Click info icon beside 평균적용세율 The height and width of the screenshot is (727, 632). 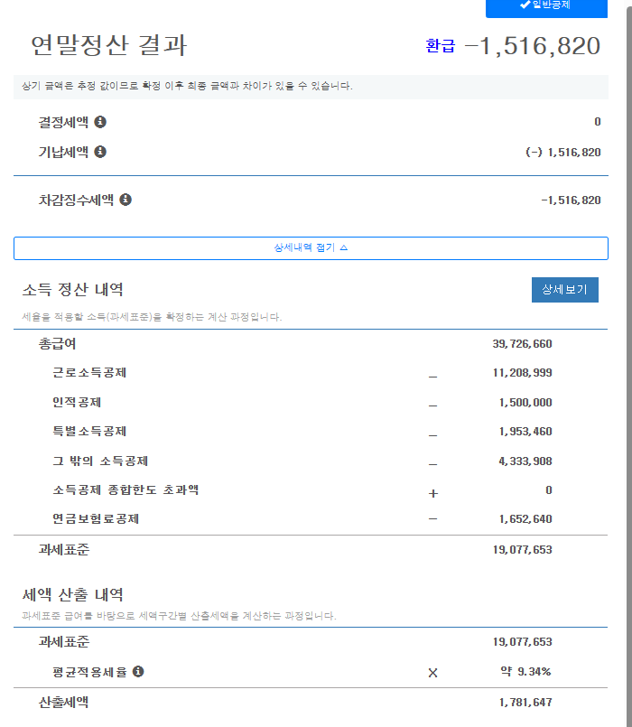click(x=138, y=671)
